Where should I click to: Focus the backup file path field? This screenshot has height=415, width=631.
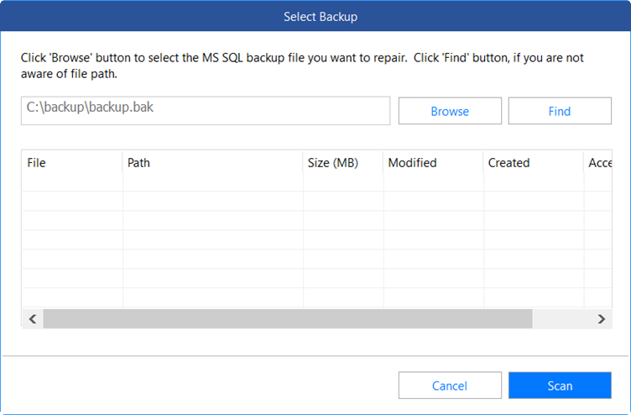(206, 111)
